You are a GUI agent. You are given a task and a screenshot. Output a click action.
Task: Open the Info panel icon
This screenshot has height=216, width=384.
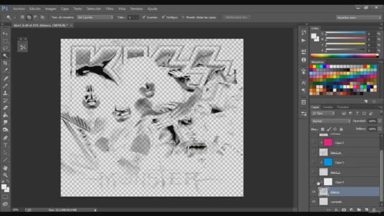[x=304, y=59]
